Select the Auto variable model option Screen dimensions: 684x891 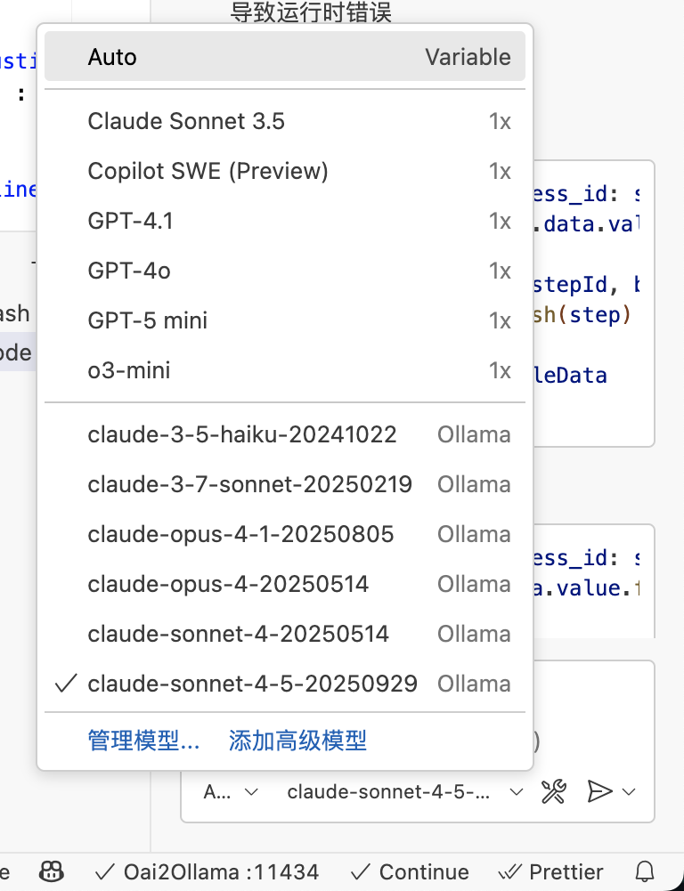coord(285,57)
